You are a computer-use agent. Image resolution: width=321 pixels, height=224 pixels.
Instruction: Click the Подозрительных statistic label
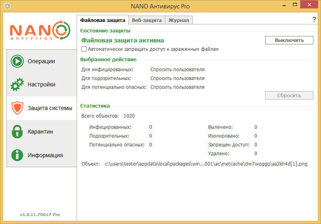click(109, 136)
